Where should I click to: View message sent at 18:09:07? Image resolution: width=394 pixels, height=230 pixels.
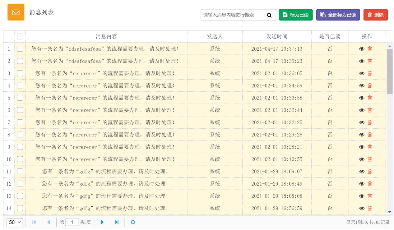362,172
